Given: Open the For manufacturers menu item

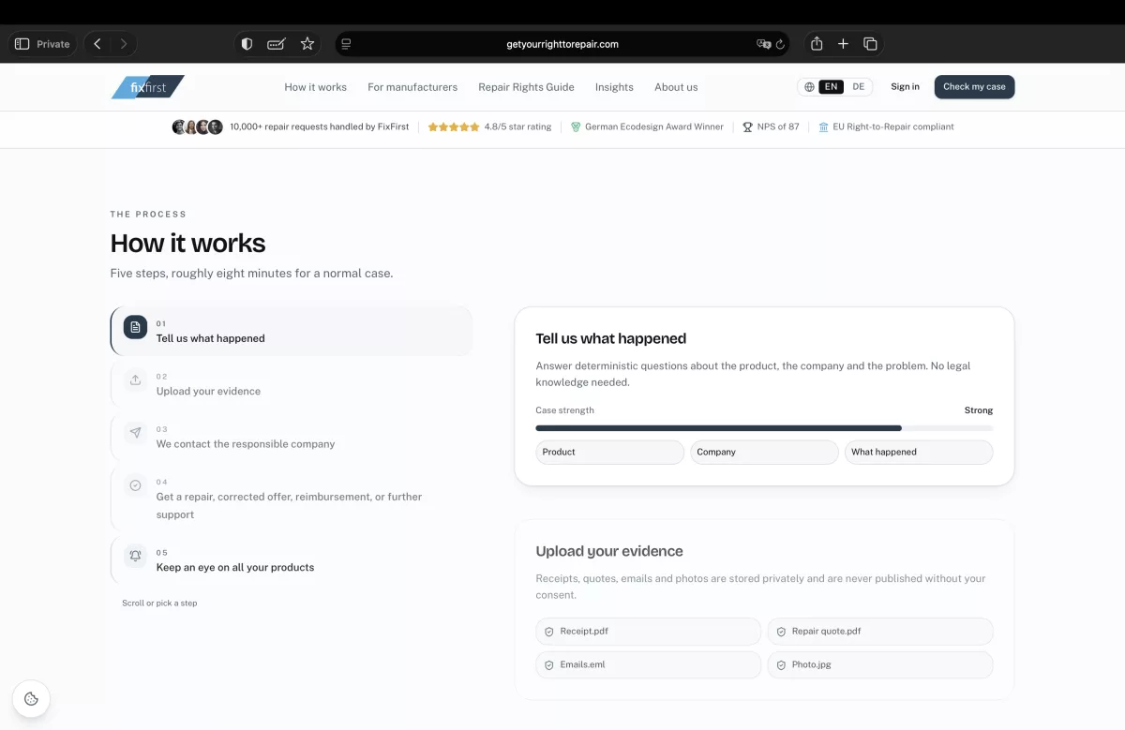Looking at the screenshot, I should tap(412, 87).
